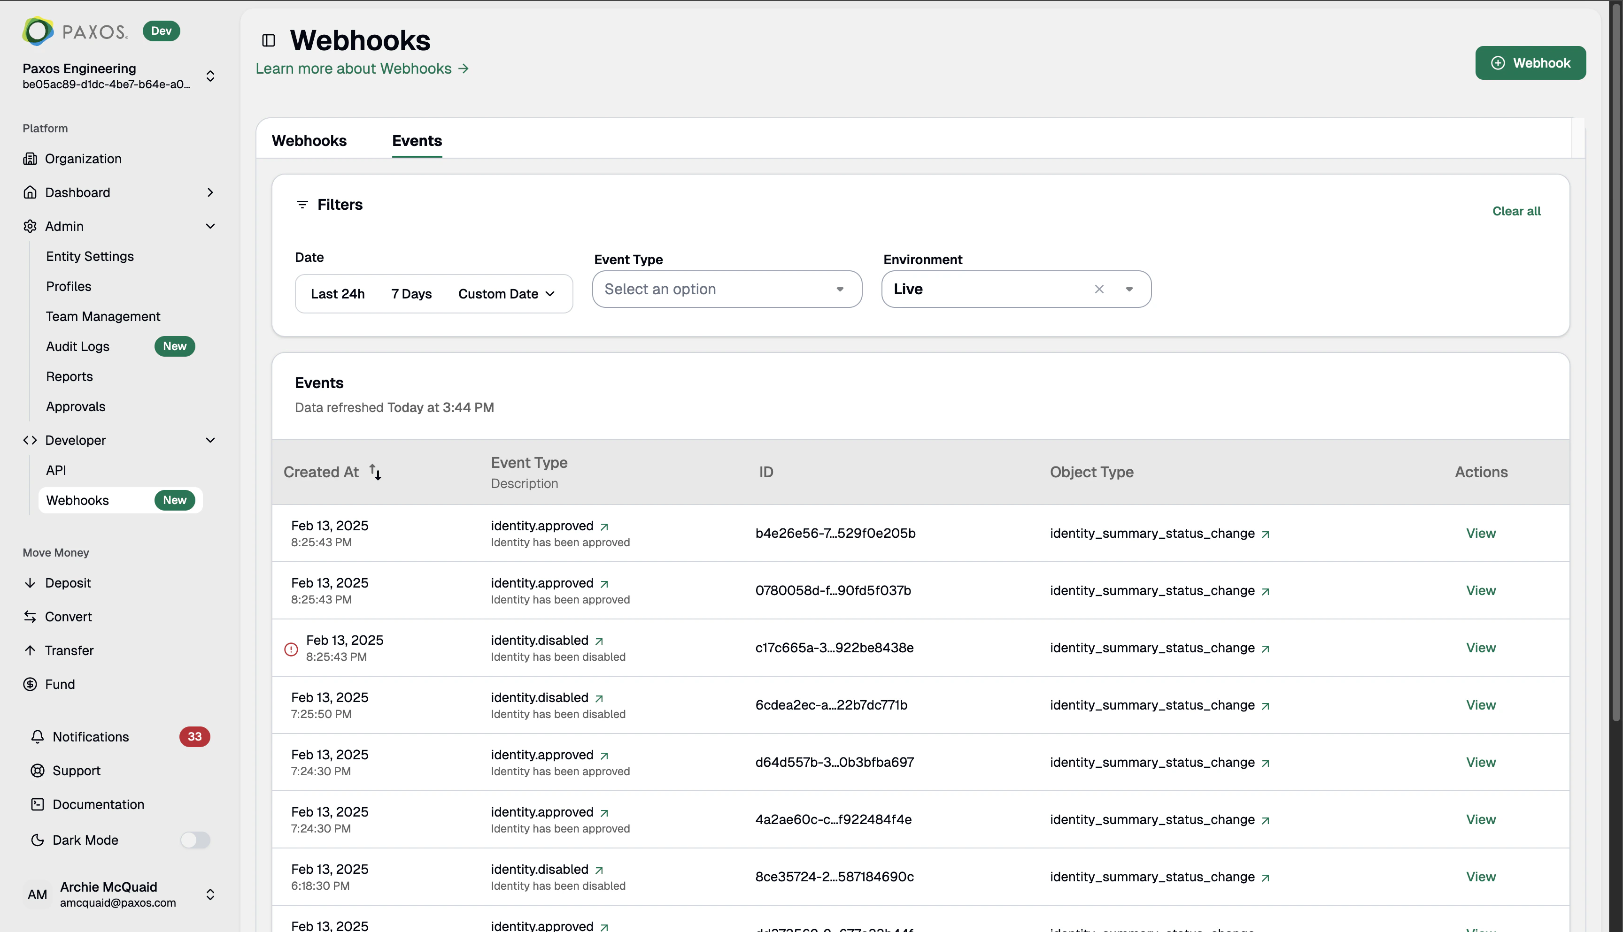This screenshot has width=1623, height=932.
Task: Click the Clear all filters button
Action: click(x=1517, y=211)
